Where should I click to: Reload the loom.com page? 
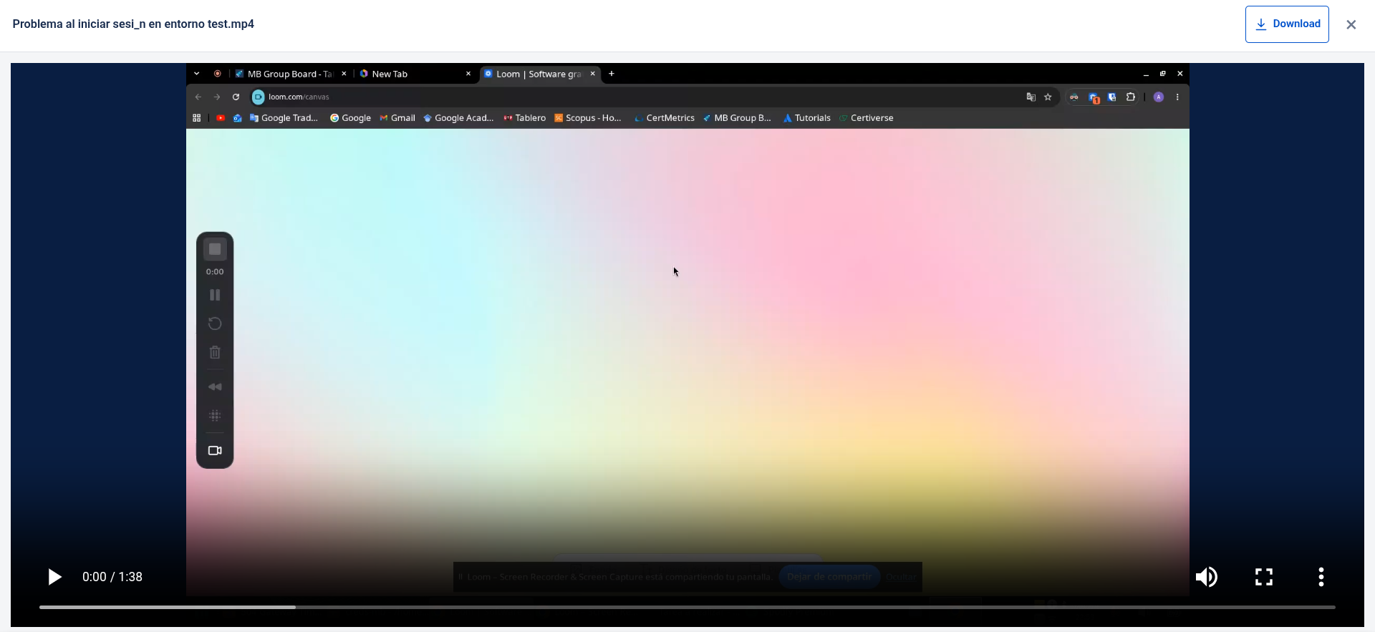pyautogui.click(x=236, y=97)
